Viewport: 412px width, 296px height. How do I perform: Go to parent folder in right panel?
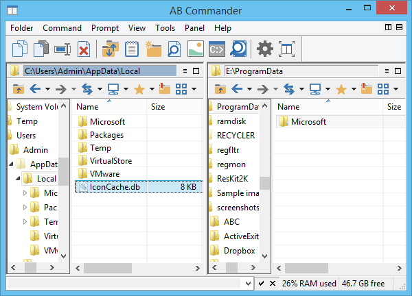[220, 89]
